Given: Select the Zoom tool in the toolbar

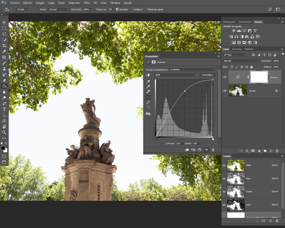Looking at the screenshot, I should click(4, 132).
